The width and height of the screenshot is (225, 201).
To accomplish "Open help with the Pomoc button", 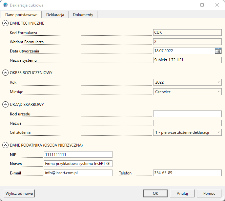I will point(209,193).
